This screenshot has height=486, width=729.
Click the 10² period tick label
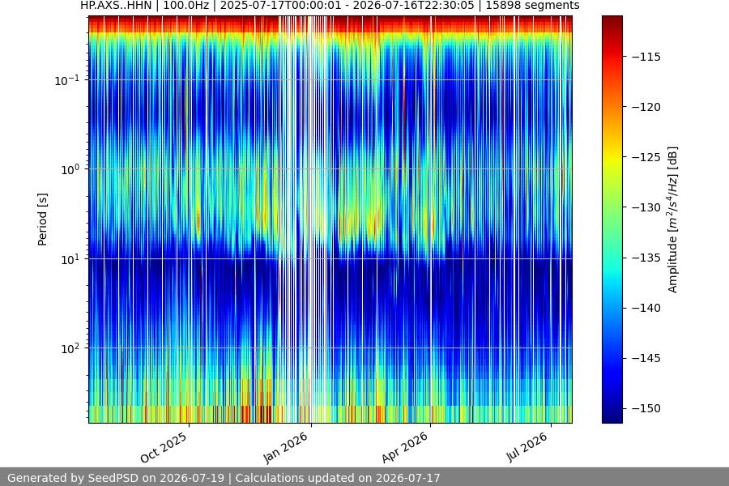70,348
